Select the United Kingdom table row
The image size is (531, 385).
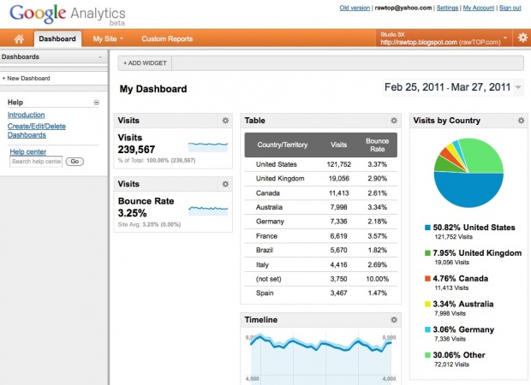pos(320,179)
